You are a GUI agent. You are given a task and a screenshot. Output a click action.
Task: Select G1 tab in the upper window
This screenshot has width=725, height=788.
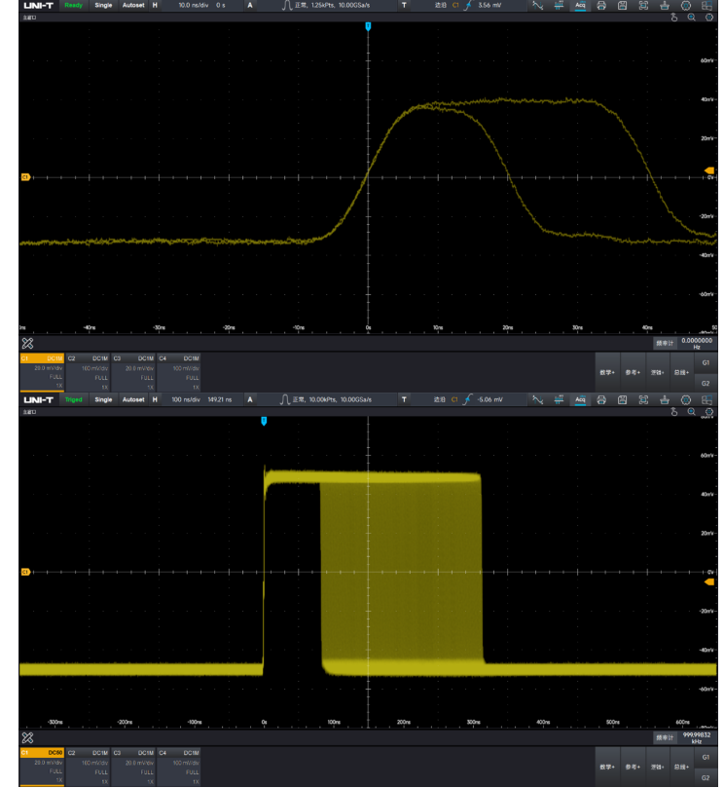click(x=706, y=362)
